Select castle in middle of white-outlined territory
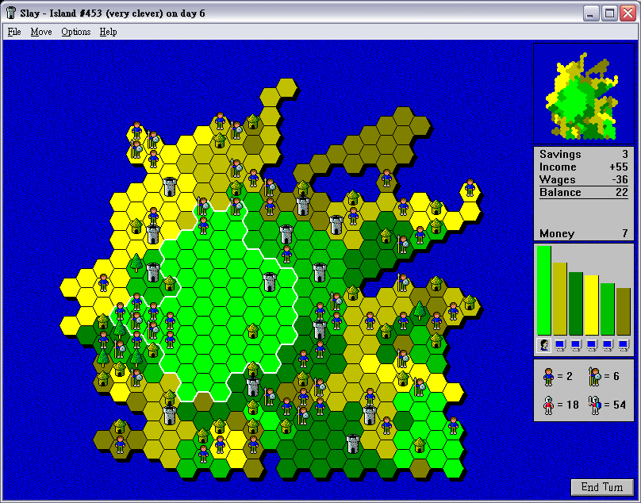Screen dimensions: 641x503 (270, 282)
